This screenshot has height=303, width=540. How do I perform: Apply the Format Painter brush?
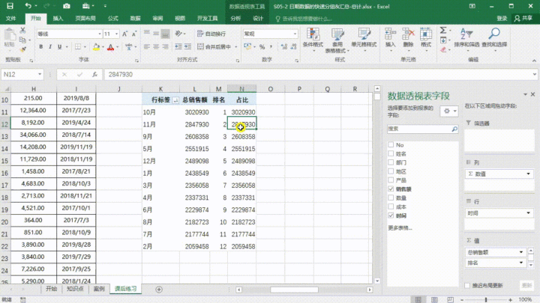click(22, 49)
